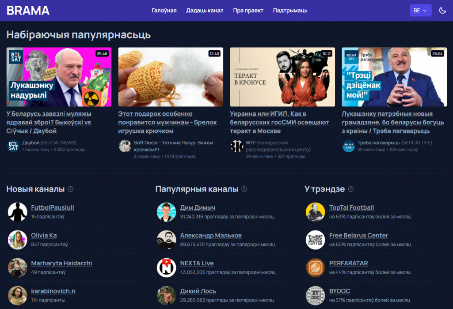Open the Marharyta Haidarzhi channel link
The image size is (453, 309).
(x=61, y=263)
